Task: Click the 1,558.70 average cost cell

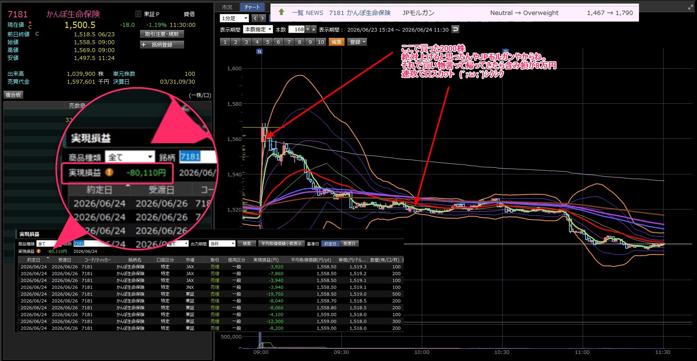Action: point(326,301)
